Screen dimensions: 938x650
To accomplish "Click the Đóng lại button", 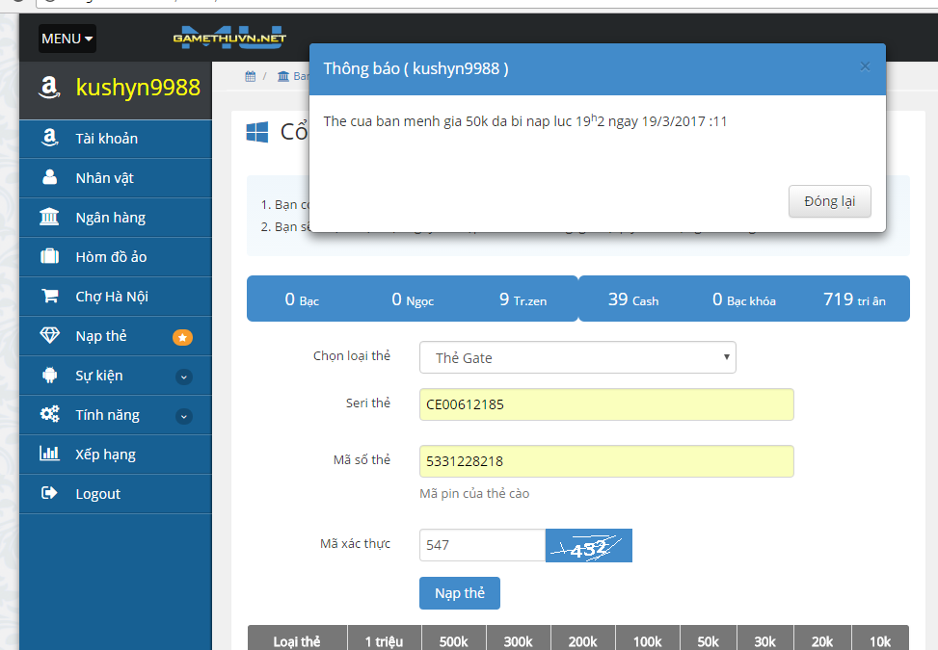I will point(830,201).
